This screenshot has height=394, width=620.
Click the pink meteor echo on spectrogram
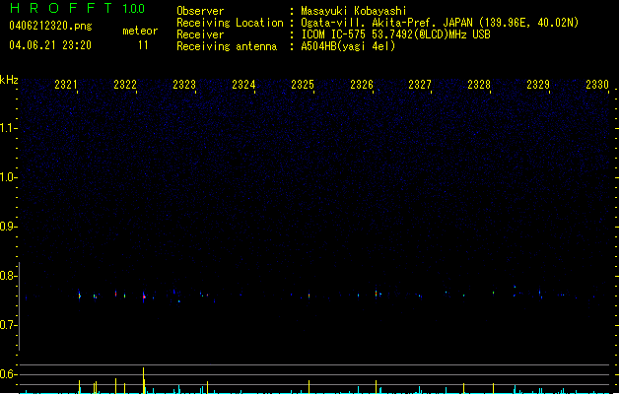(x=144, y=295)
